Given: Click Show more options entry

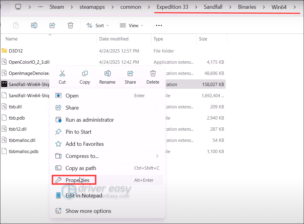Looking at the screenshot, I should 88,211.
